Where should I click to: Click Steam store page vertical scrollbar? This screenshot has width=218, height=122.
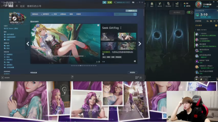[x=144, y=12]
